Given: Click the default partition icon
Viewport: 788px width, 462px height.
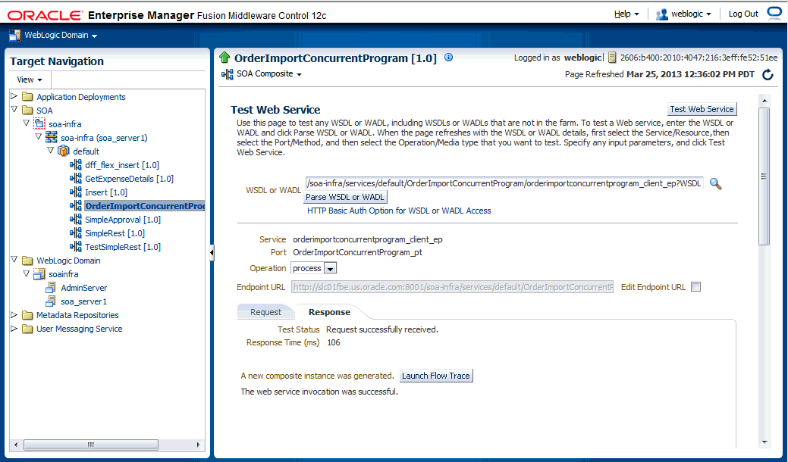Looking at the screenshot, I should point(63,151).
